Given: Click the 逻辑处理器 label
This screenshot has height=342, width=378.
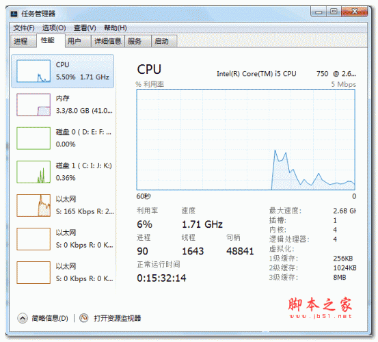Looking at the screenshot, I should 289,239.
